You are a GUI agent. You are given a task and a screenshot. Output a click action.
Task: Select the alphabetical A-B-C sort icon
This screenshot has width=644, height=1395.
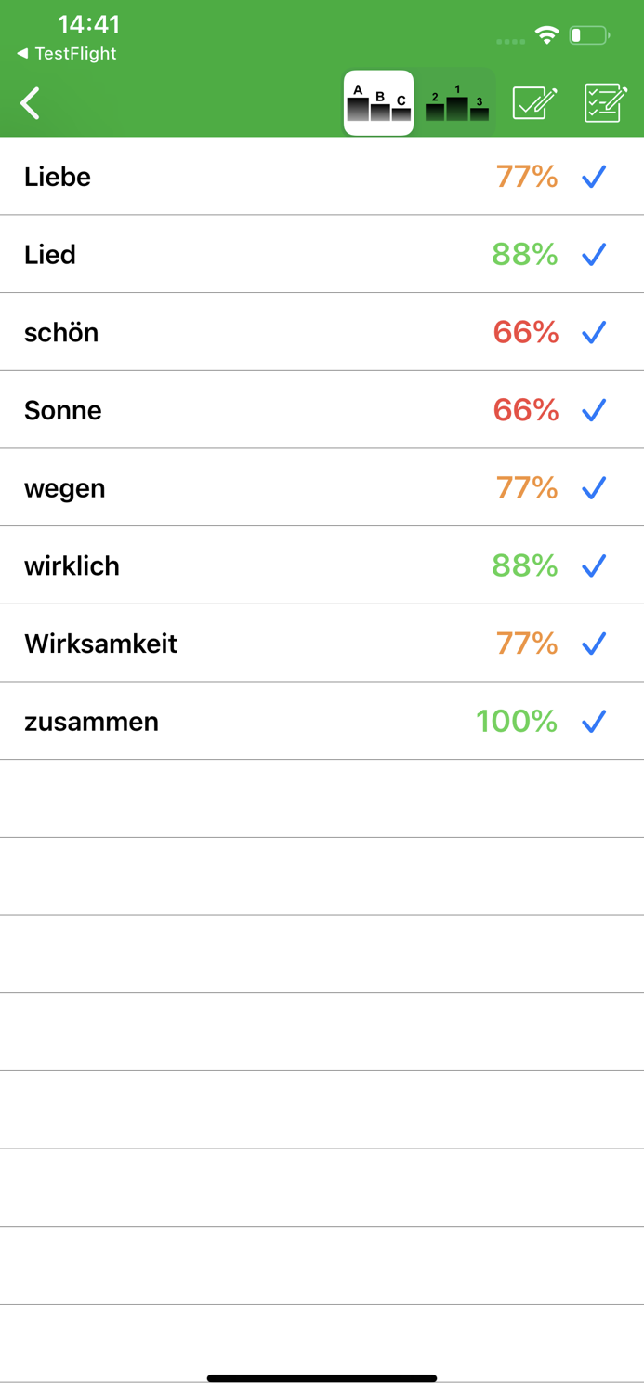coord(378,102)
